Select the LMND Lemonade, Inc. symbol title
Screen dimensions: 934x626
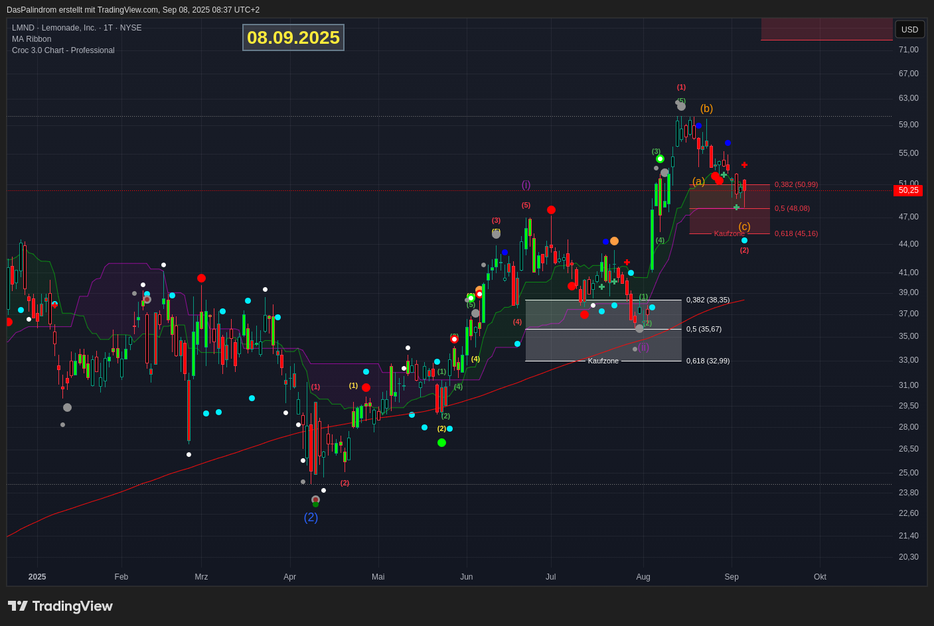[77, 28]
